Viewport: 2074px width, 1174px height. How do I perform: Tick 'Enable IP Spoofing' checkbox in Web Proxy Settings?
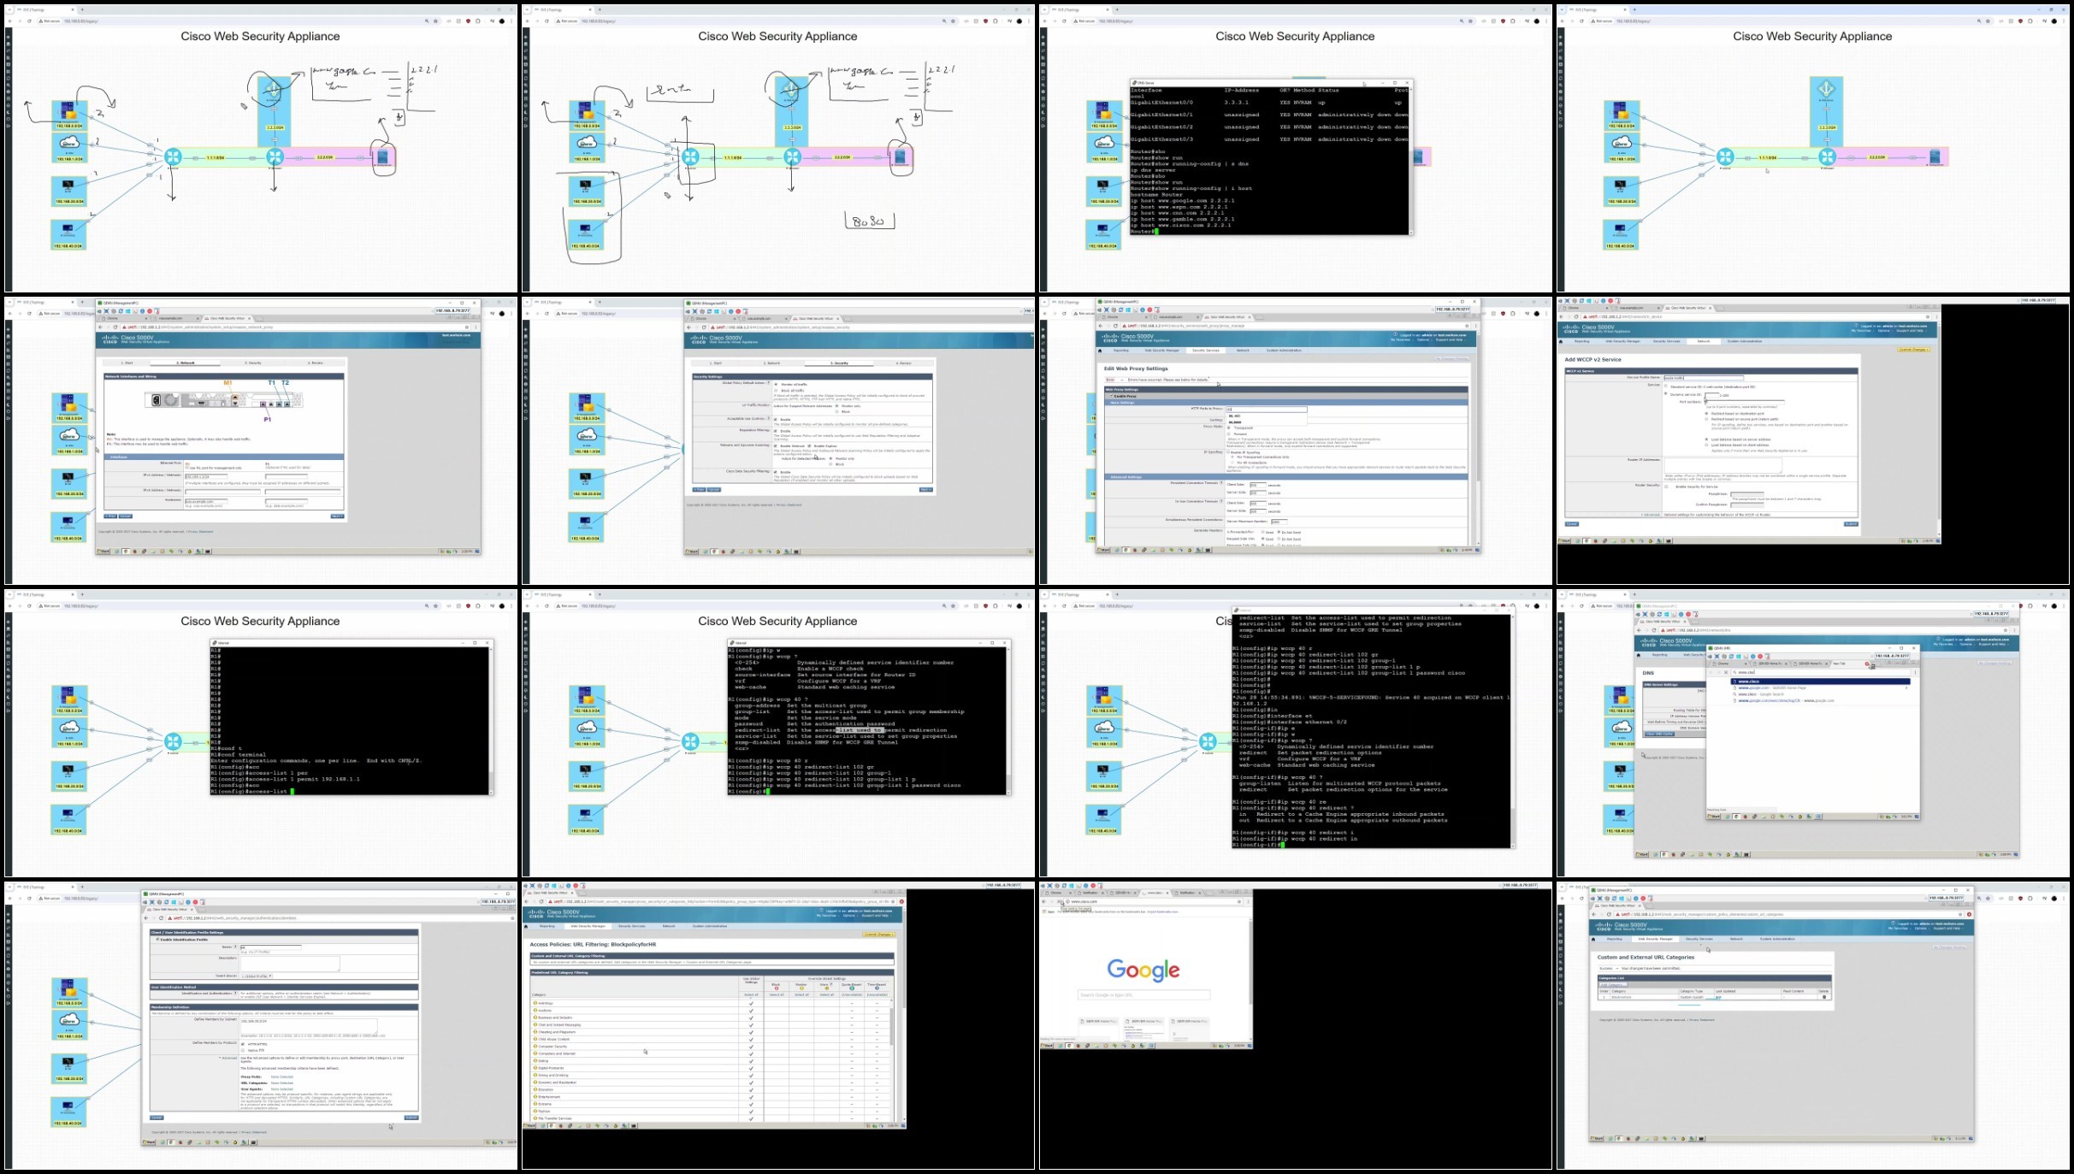(x=1228, y=452)
